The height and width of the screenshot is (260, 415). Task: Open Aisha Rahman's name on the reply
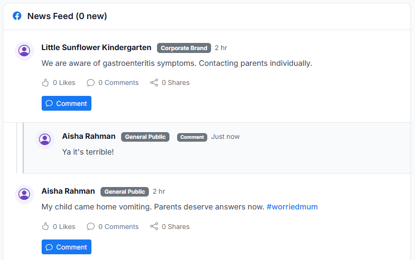tap(89, 136)
